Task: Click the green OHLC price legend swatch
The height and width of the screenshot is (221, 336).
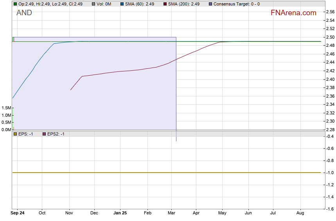Action: tap(15, 4)
